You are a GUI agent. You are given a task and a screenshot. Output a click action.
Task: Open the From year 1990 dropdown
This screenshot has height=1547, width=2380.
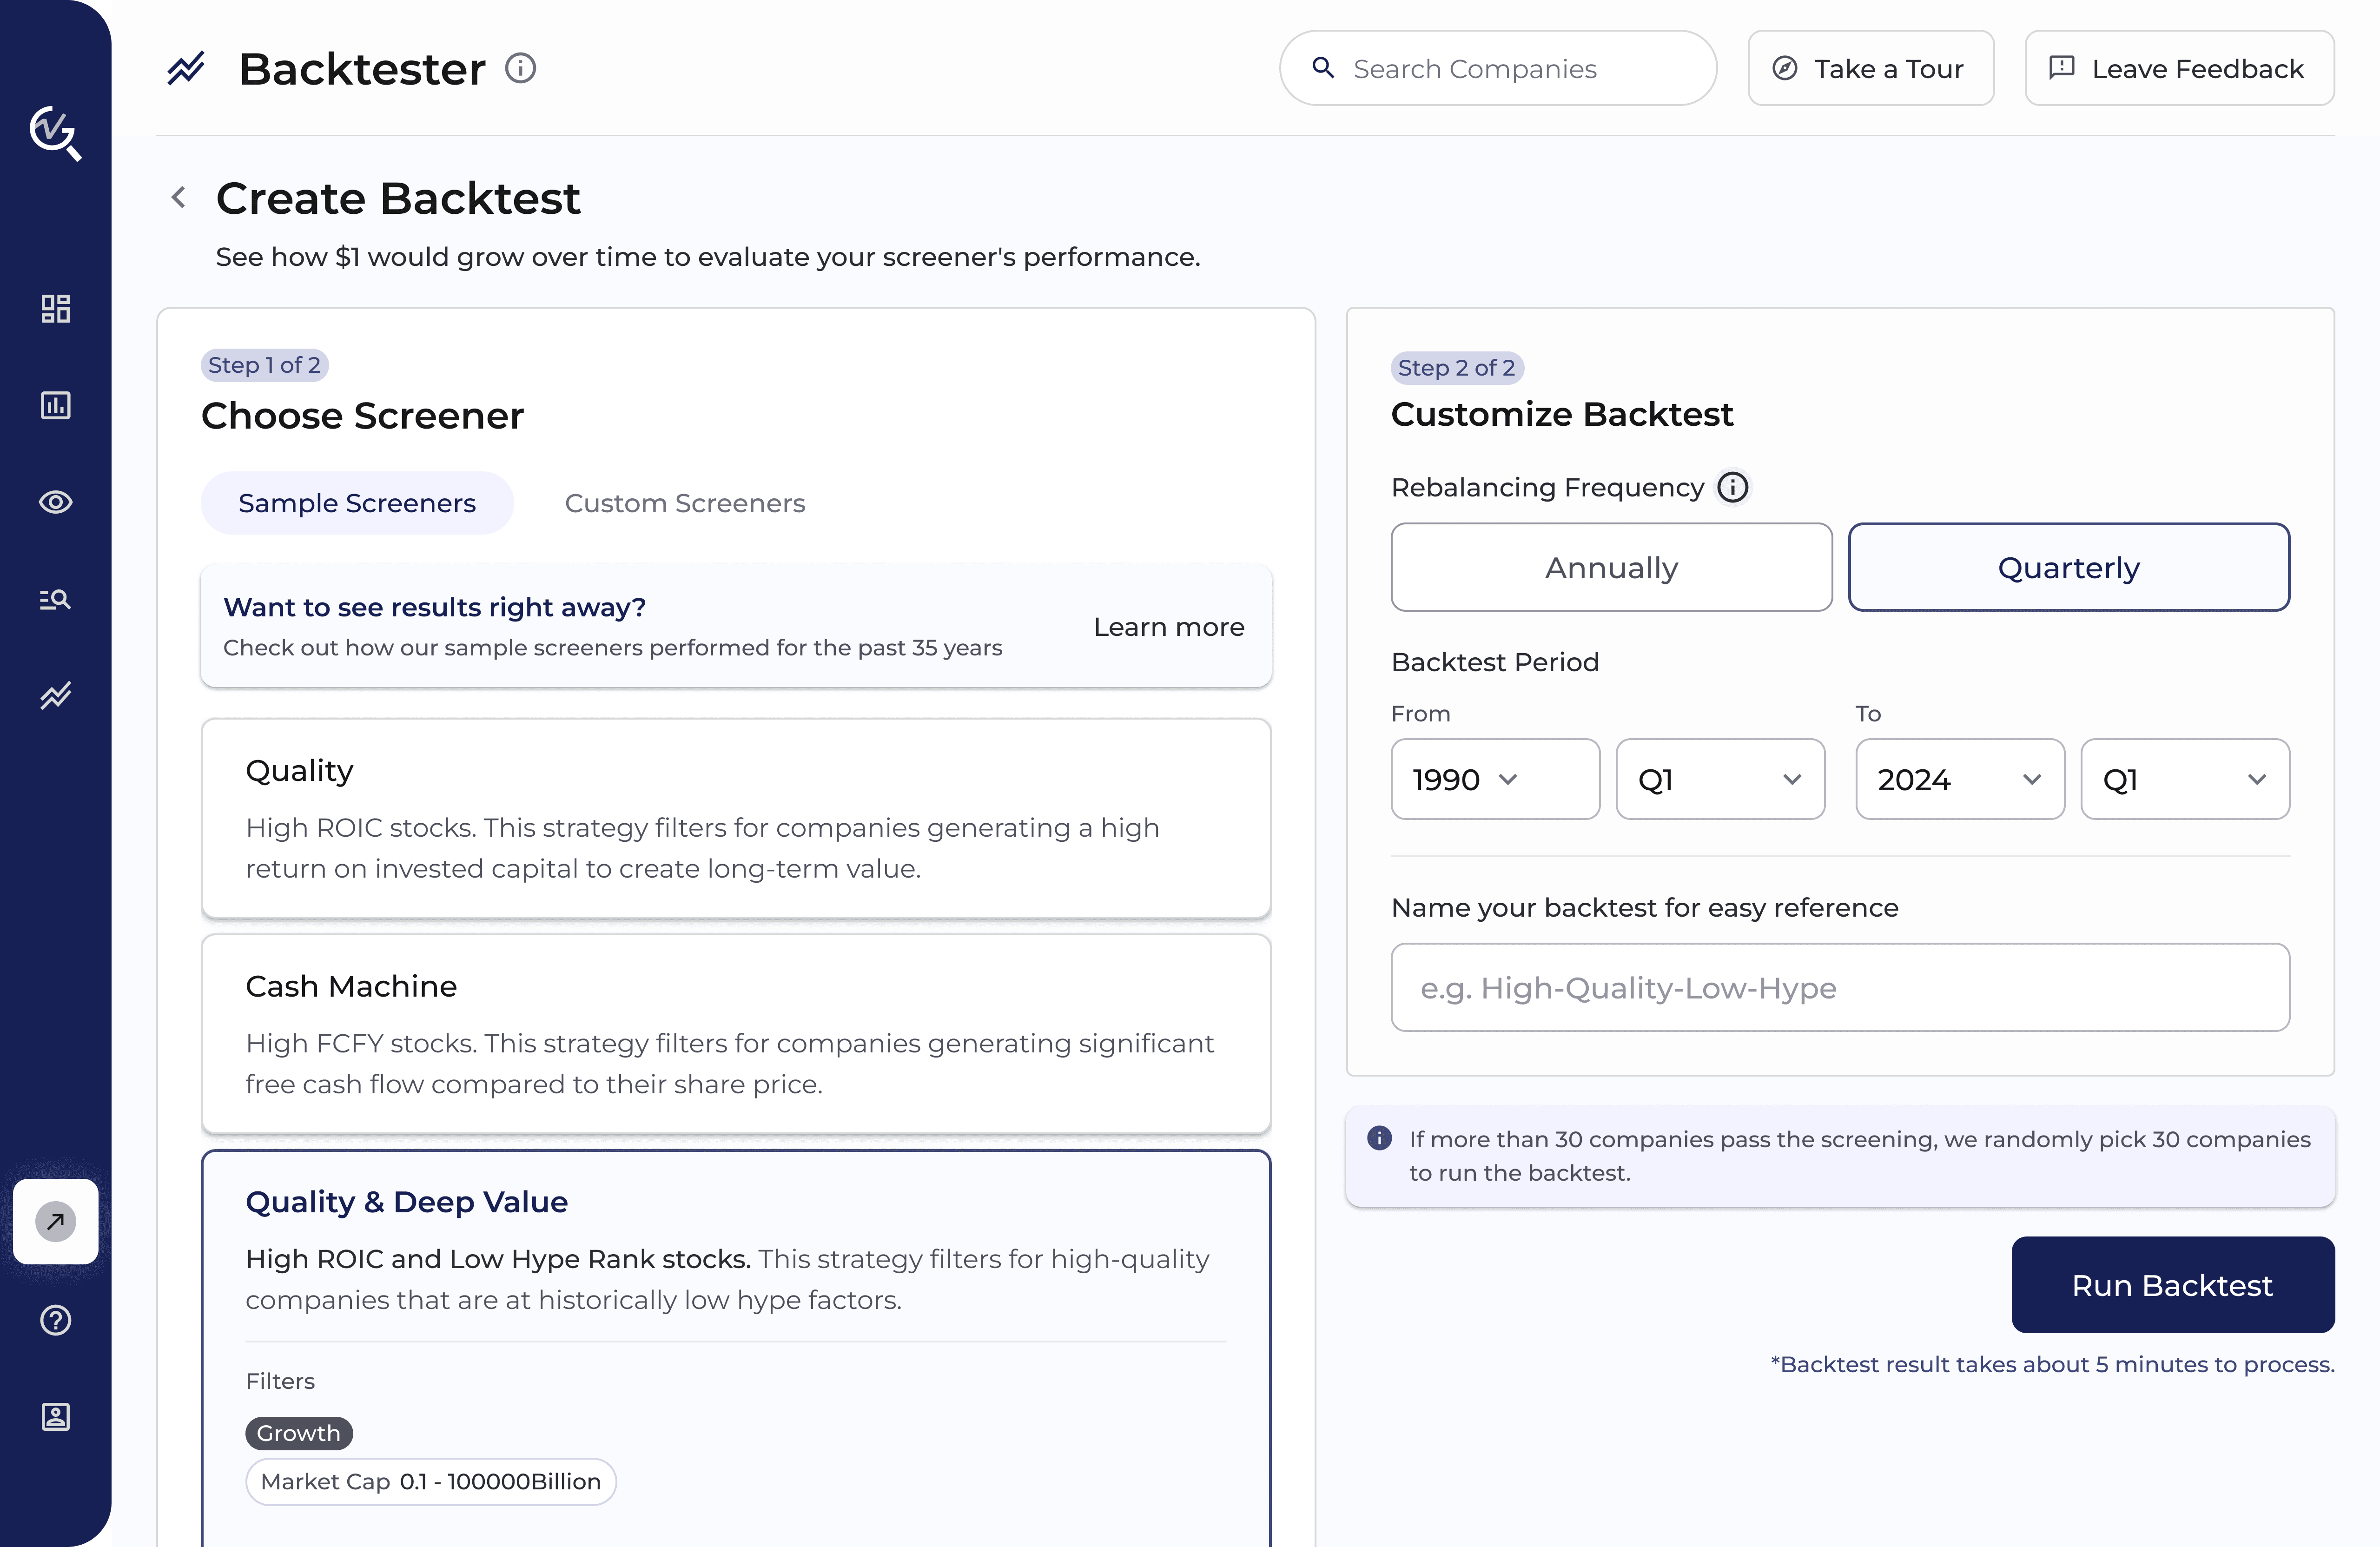pos(1494,779)
